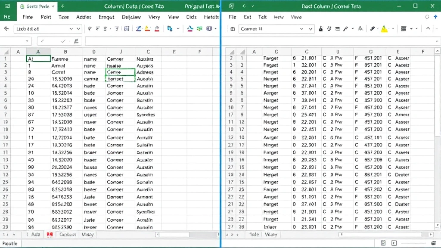Click the Find binoculars icon in right toolbar
The width and height of the screenshot is (441, 248).
click(361, 28)
